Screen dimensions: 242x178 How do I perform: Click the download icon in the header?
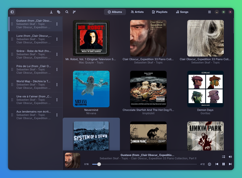[51, 12]
